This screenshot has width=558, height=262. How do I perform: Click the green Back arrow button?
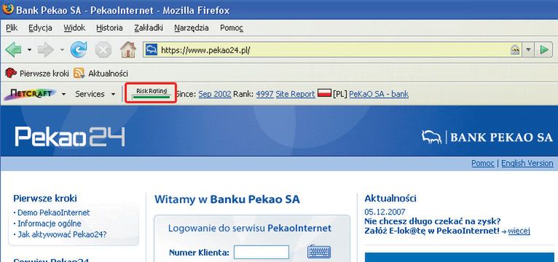[x=14, y=50]
